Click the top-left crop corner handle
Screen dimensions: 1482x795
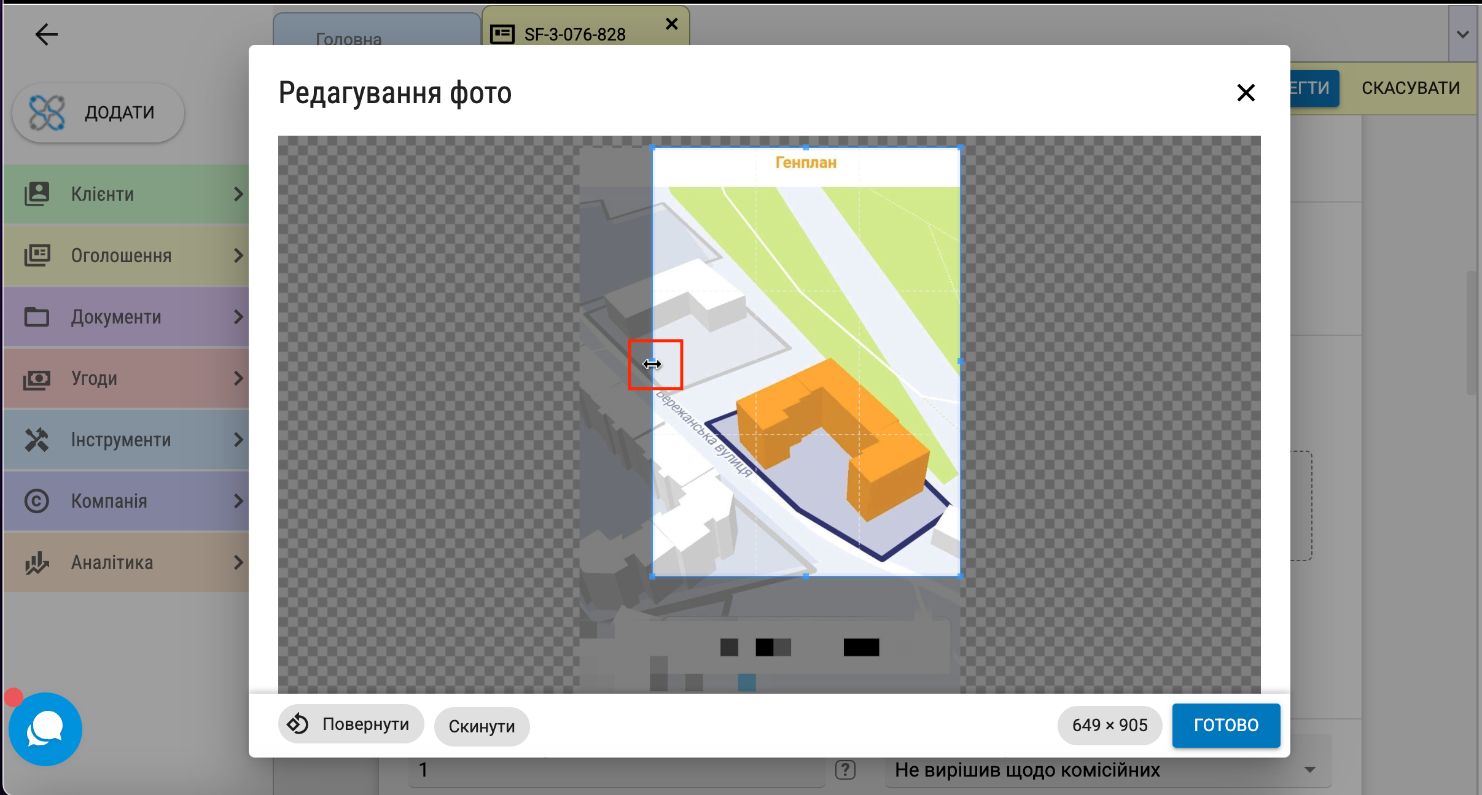[x=652, y=147]
